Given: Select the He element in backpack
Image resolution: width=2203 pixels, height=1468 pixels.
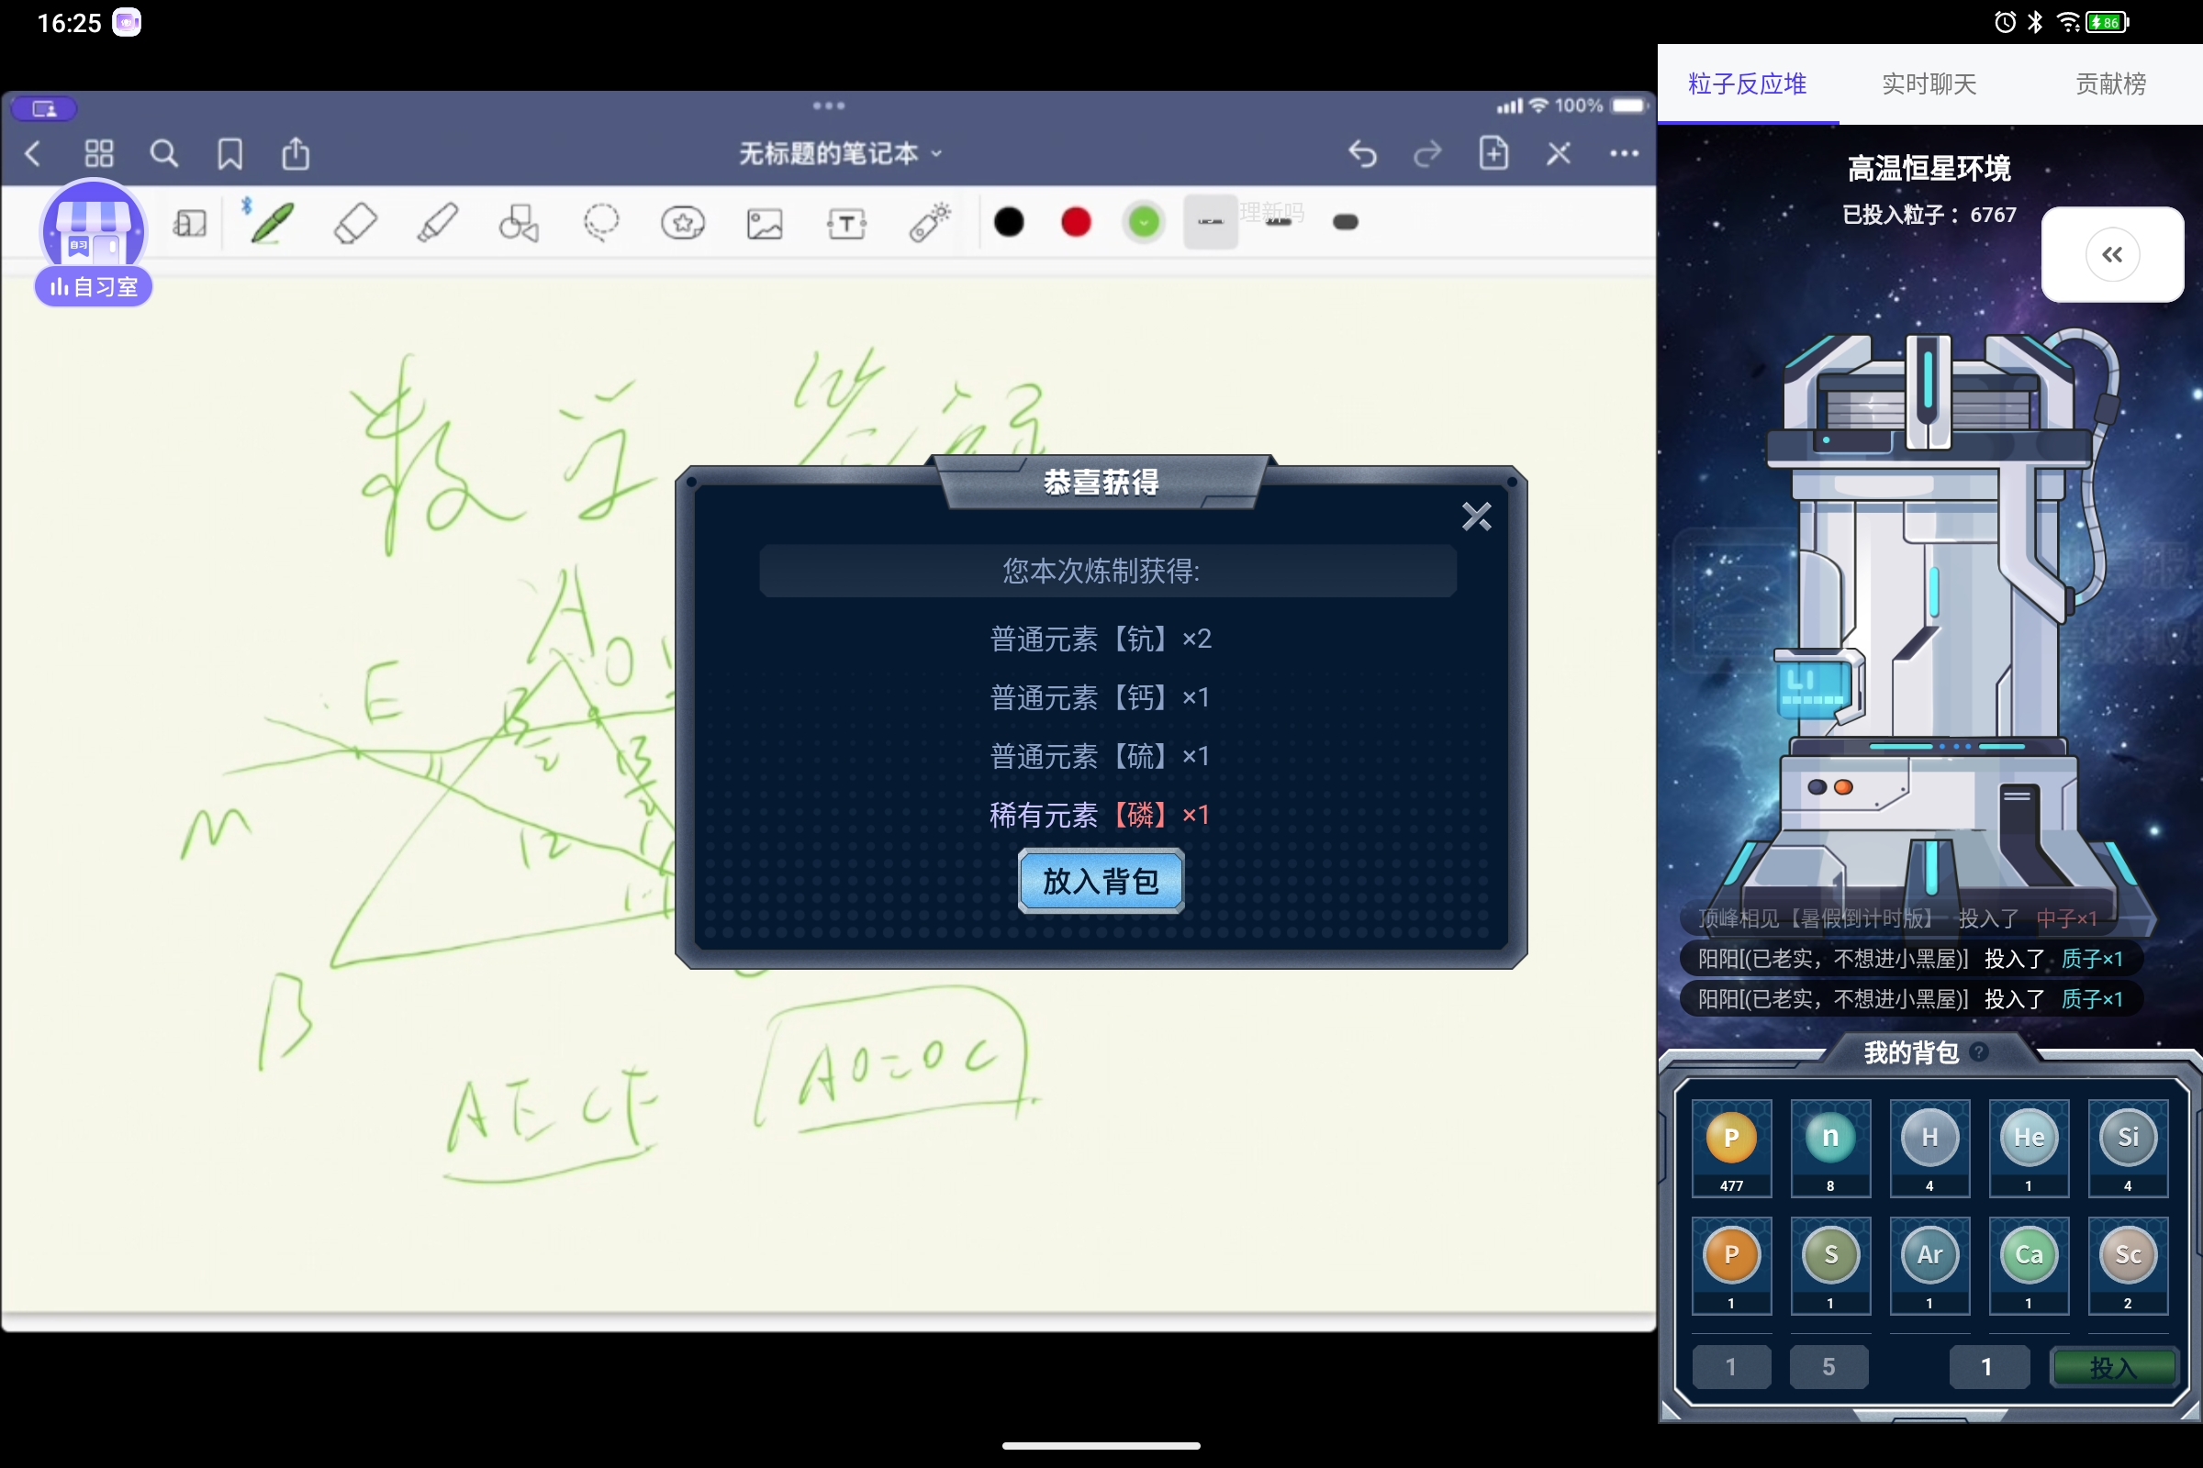Looking at the screenshot, I should pyautogui.click(x=2029, y=1149).
